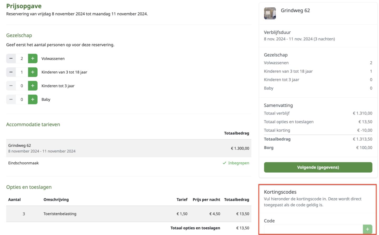Add a Baby with the plus button
This screenshot has width=379, height=235.
point(33,99)
